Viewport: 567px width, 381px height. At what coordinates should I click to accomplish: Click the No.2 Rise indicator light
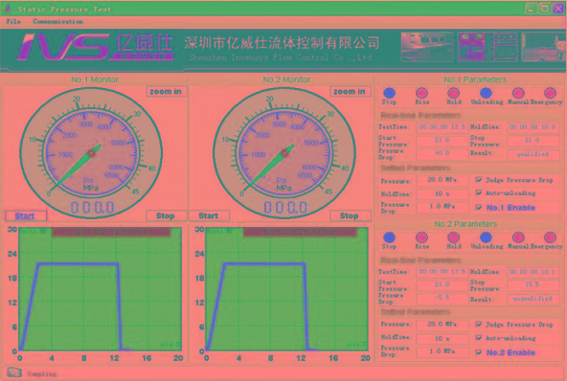point(421,237)
